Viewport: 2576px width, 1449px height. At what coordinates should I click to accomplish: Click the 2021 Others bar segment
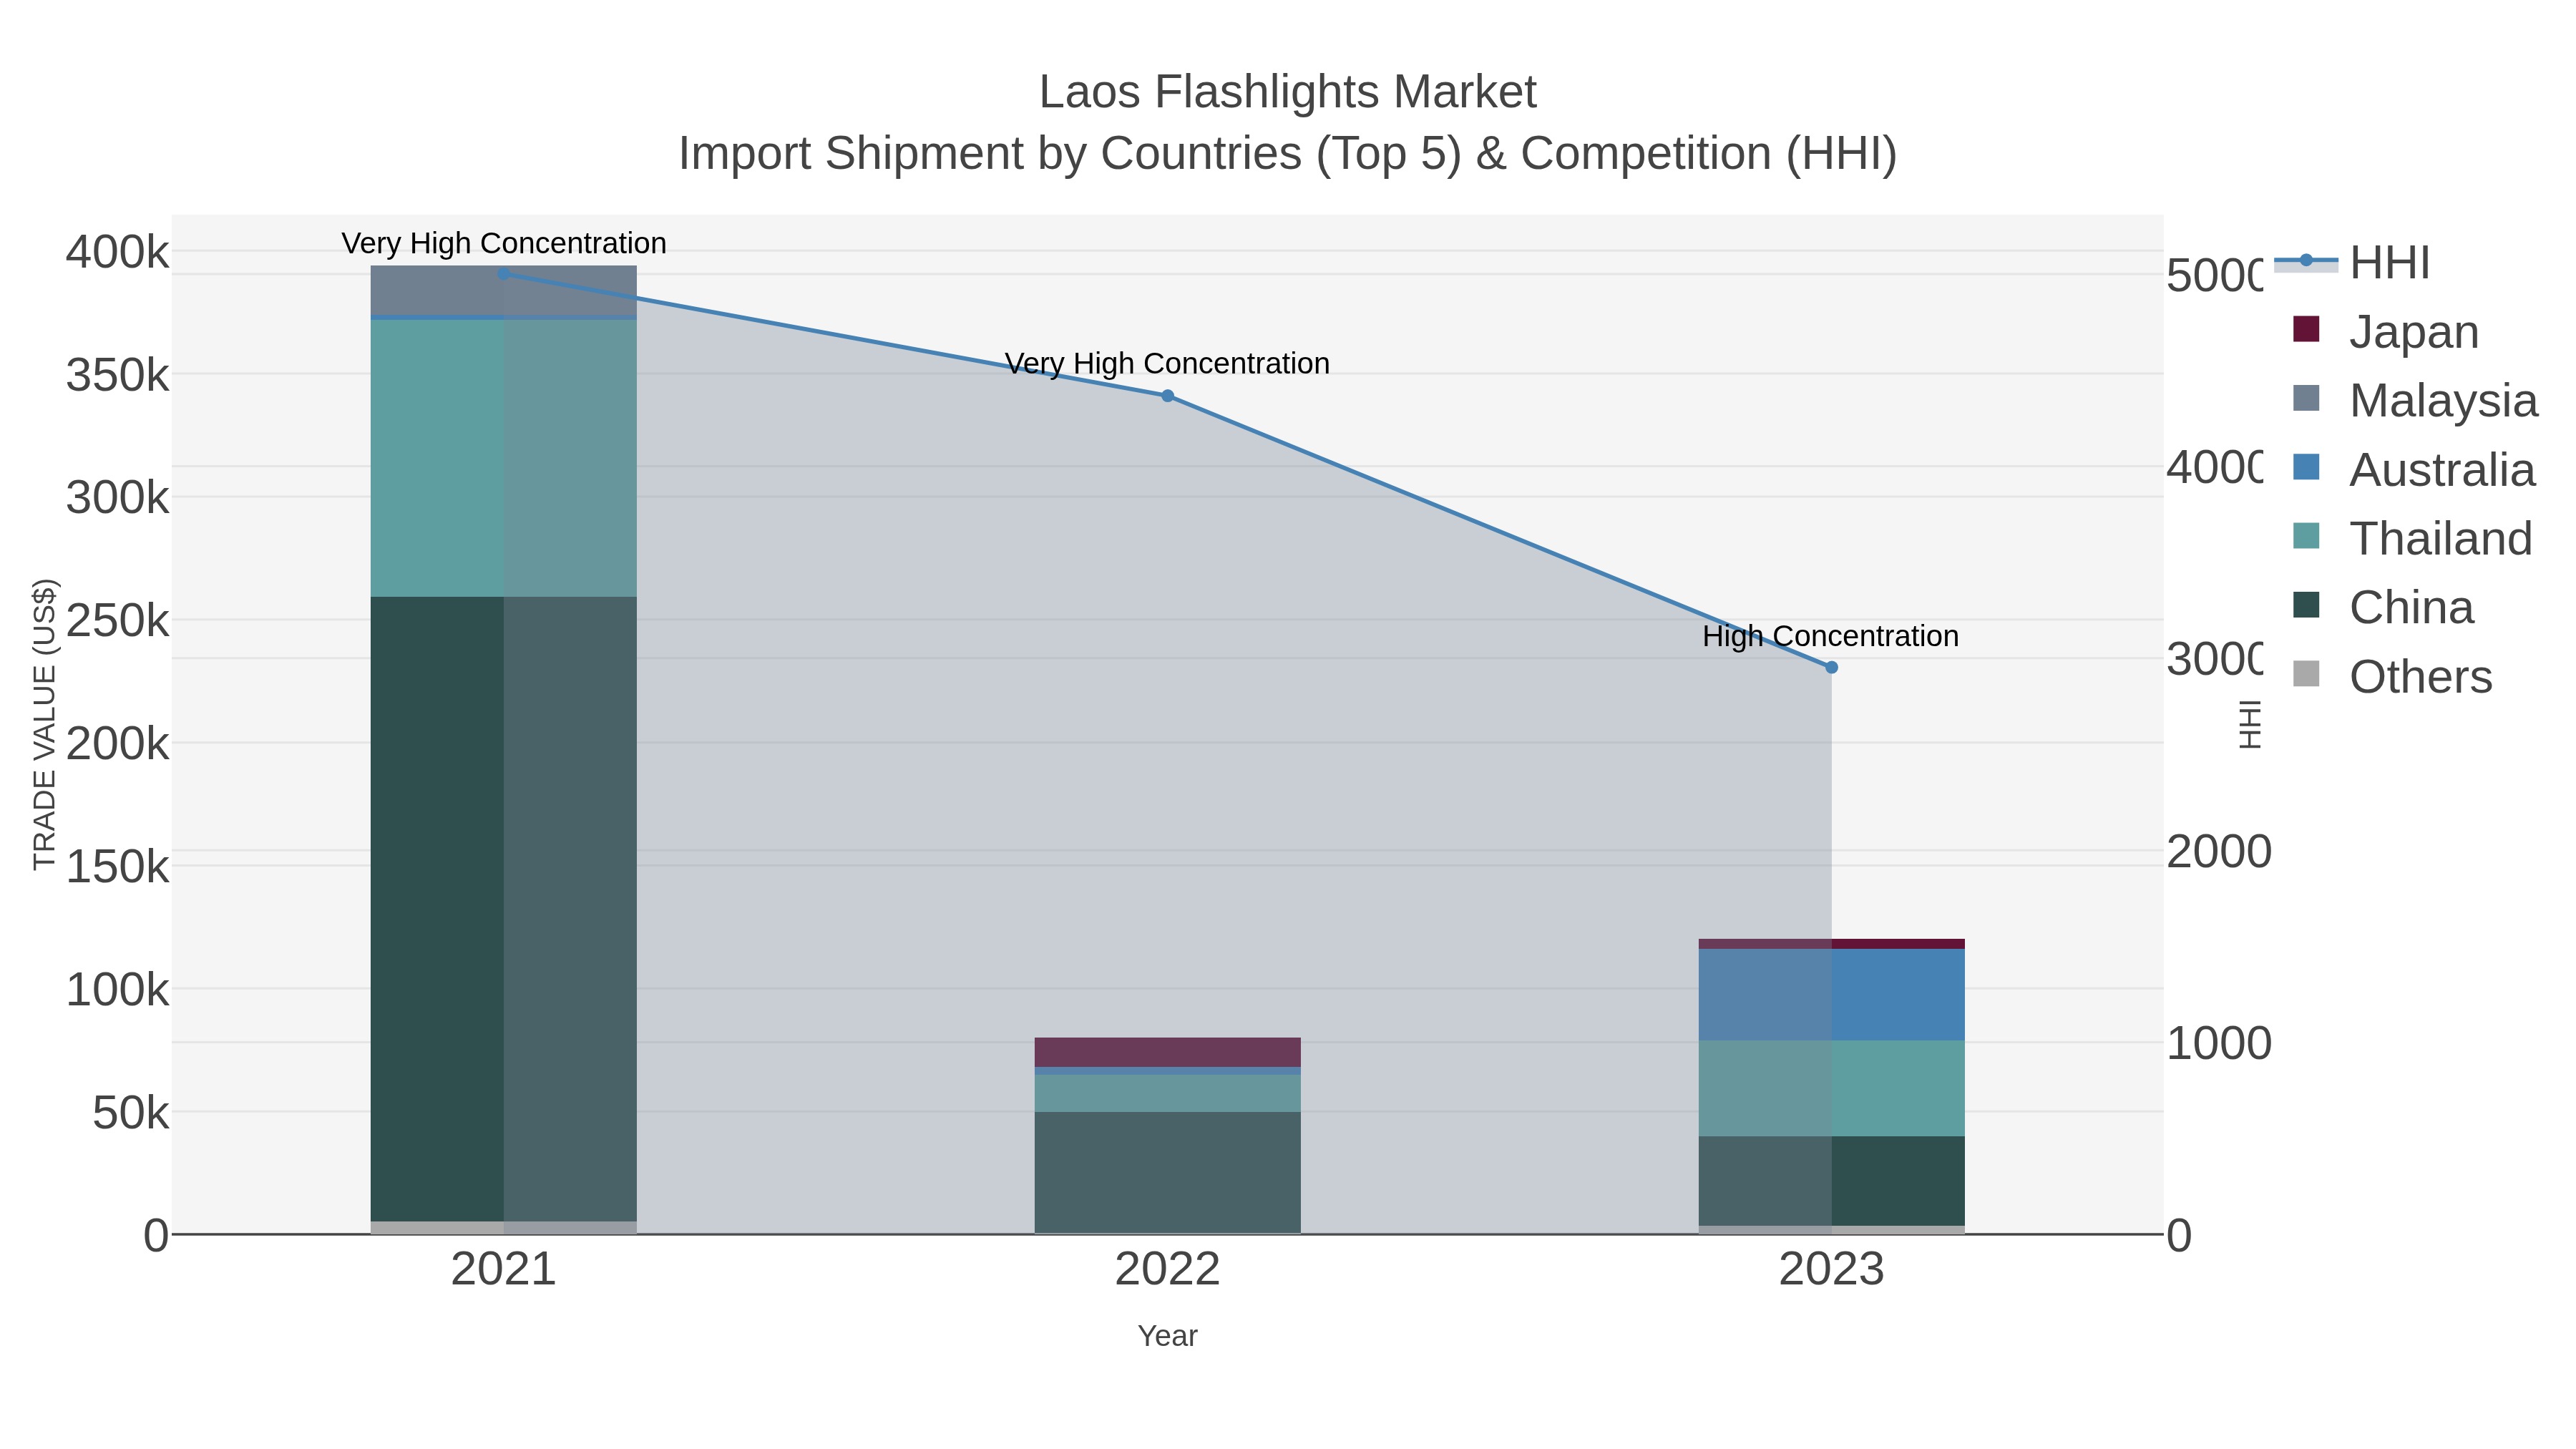[504, 1228]
